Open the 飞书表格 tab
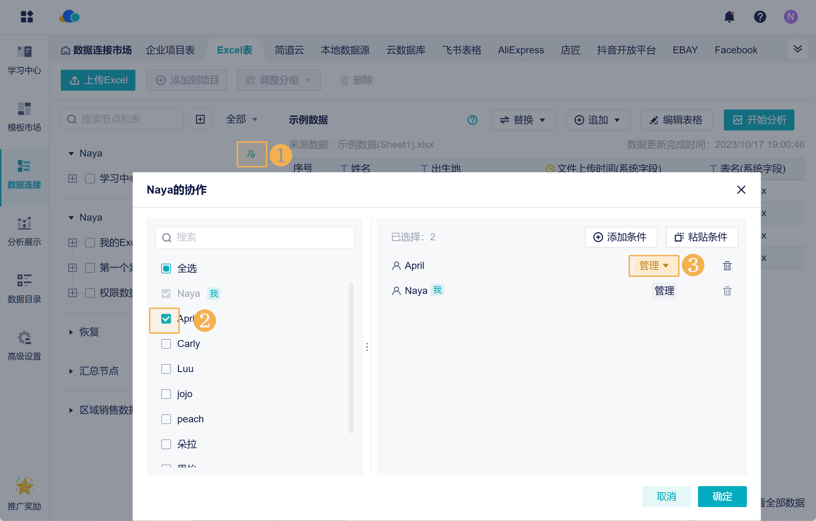Image resolution: width=816 pixels, height=521 pixels. pyautogui.click(x=461, y=50)
